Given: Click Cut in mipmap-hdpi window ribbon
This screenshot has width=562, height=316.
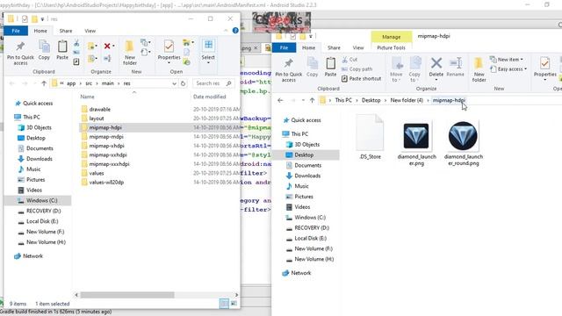Looking at the screenshot, I should 349,60.
